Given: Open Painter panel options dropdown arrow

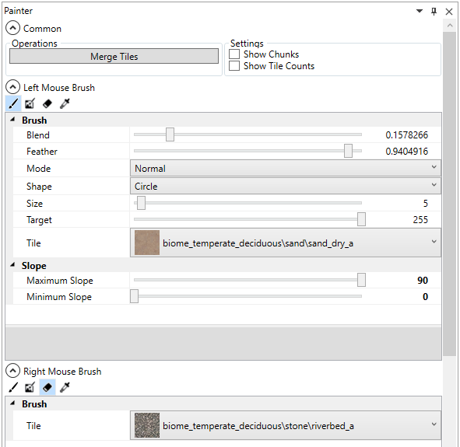Looking at the screenshot, I should 420,11.
